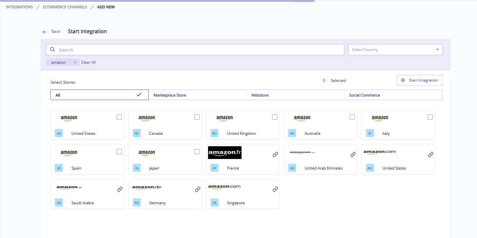The height and width of the screenshot is (238, 477).
Task: Click the Saudi Arabia store name
Action: click(x=83, y=203)
